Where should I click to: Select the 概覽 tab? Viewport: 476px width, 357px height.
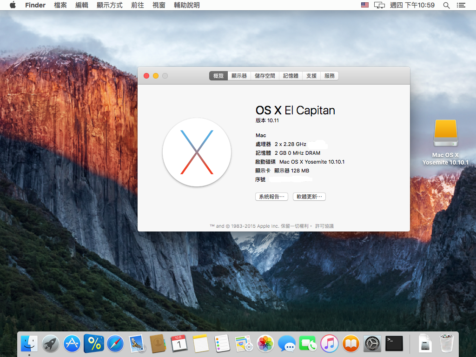218,76
